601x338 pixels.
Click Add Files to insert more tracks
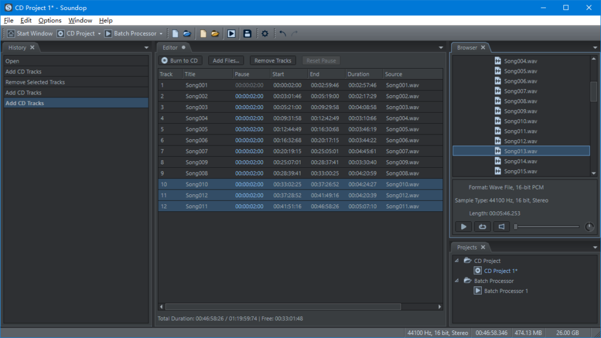point(226,60)
